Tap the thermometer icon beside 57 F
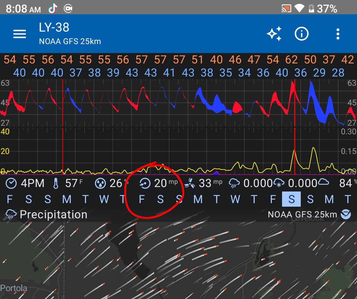This screenshot has height=299, width=357. [56, 183]
